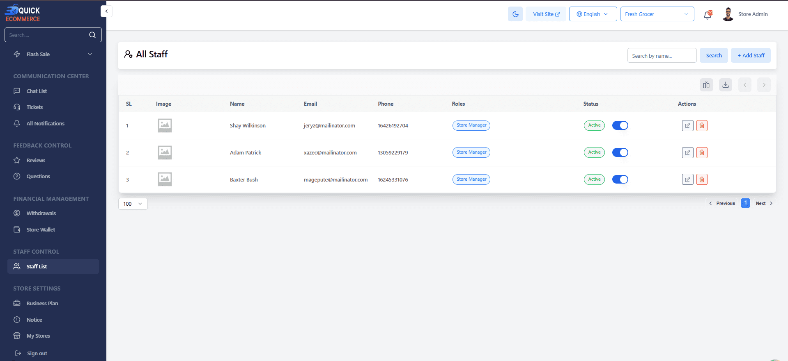This screenshot has height=361, width=788.
Task: Delete Baxter Bush's staff record
Action: [702, 179]
